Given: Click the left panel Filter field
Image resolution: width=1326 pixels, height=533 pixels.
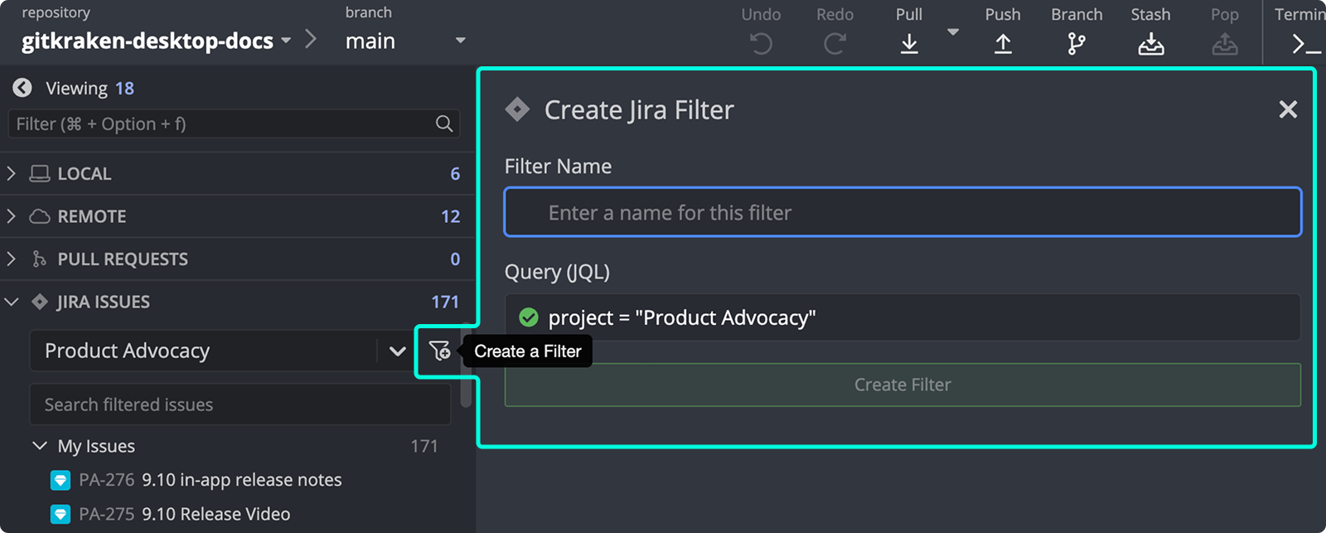Looking at the screenshot, I should pyautogui.click(x=234, y=124).
